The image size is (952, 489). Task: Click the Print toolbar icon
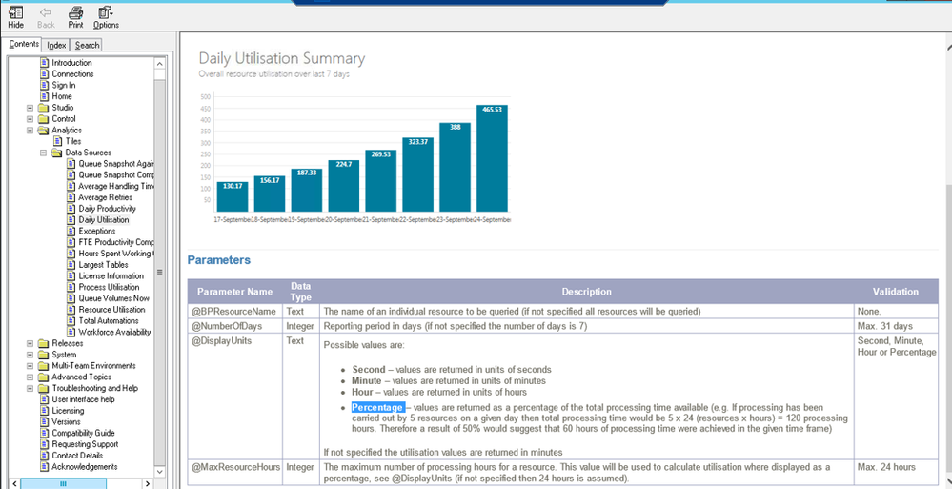[x=75, y=13]
